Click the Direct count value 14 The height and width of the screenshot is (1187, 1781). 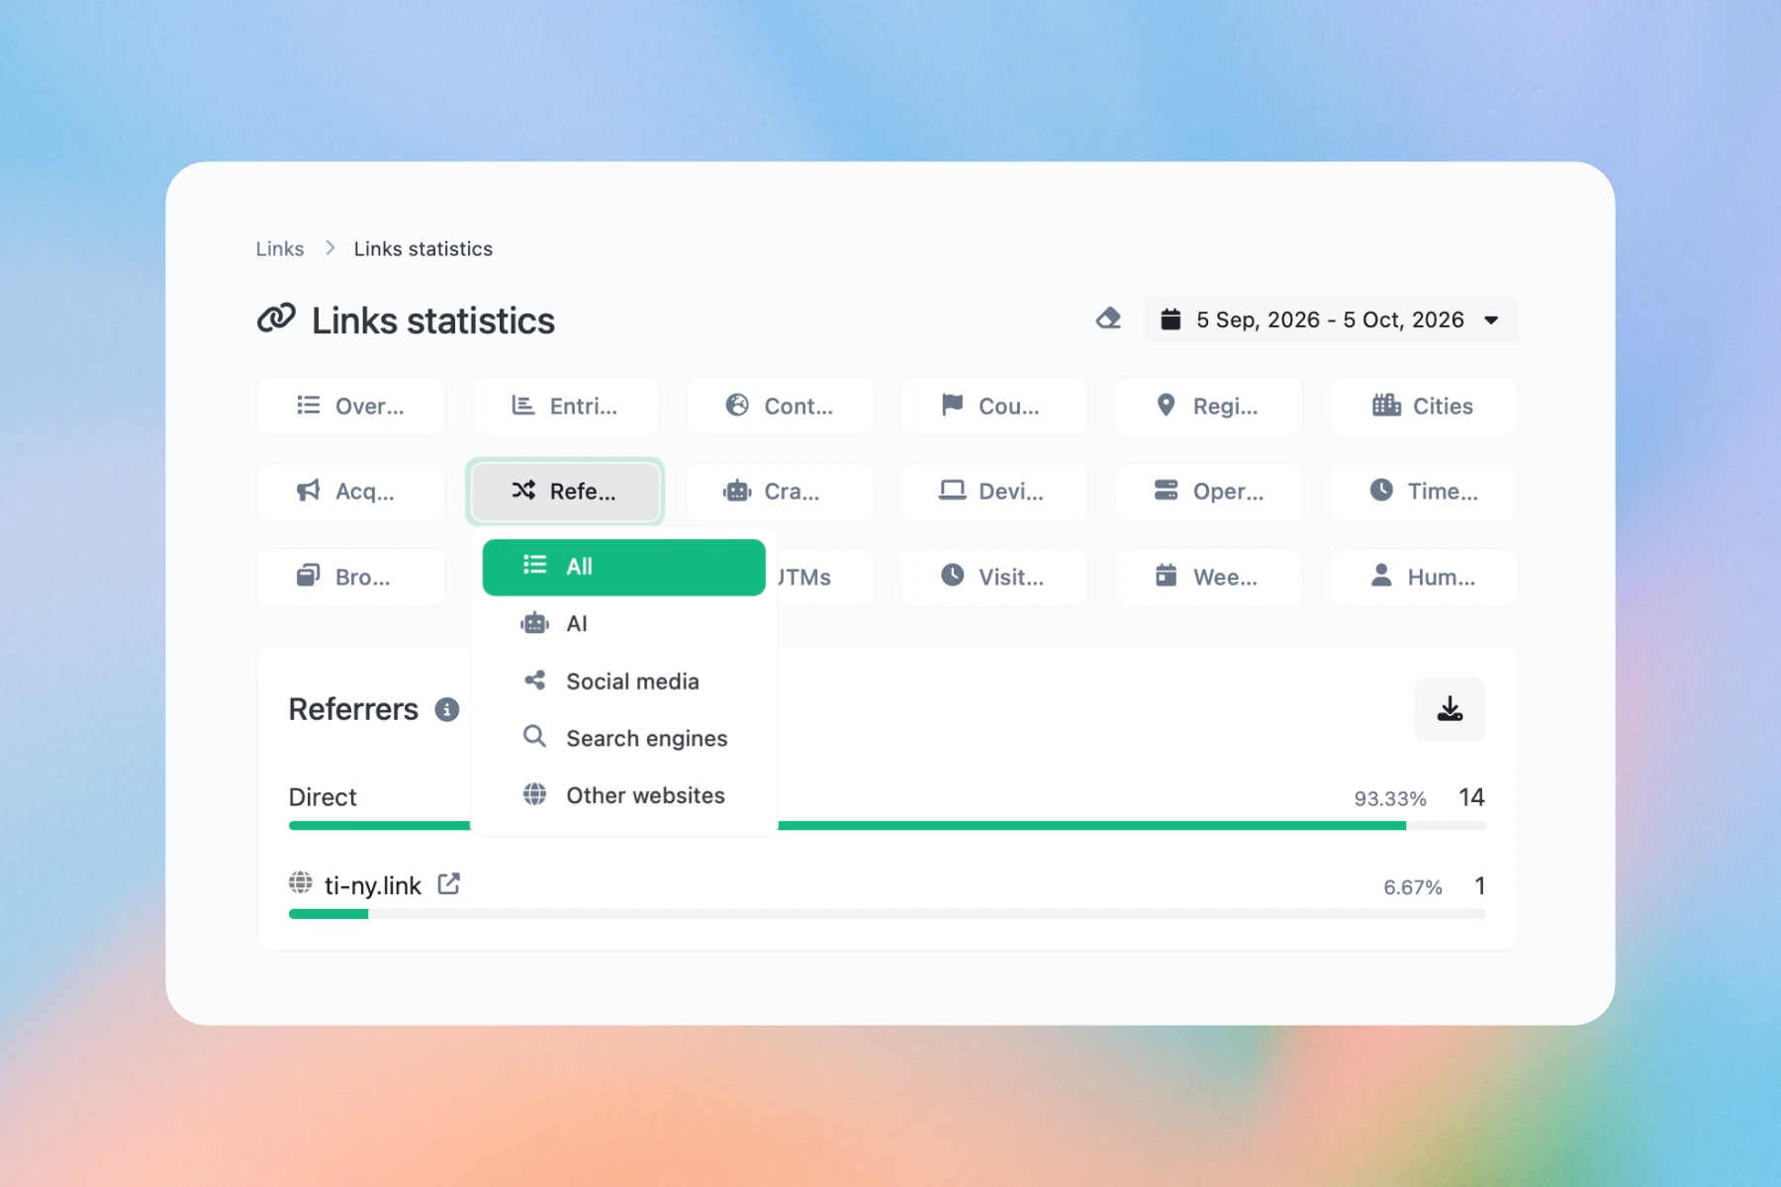pyautogui.click(x=1471, y=797)
